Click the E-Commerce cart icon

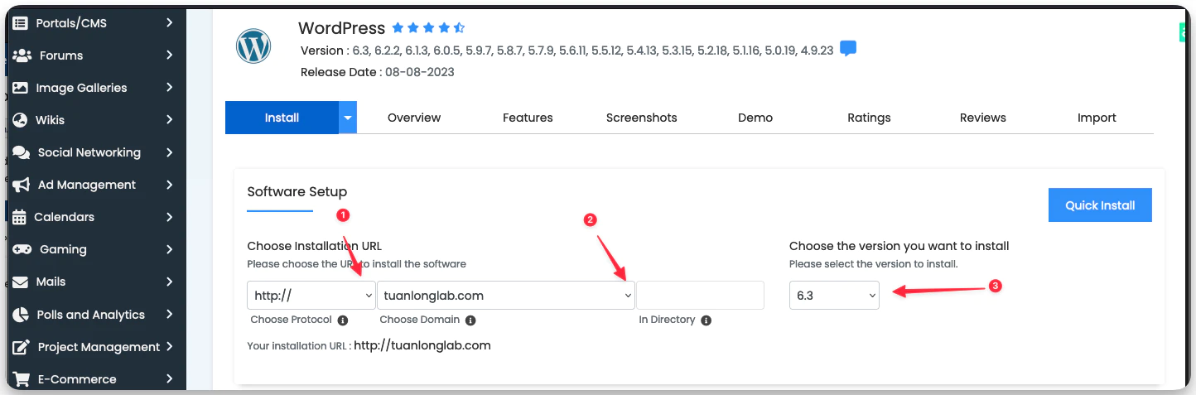pyautogui.click(x=22, y=379)
